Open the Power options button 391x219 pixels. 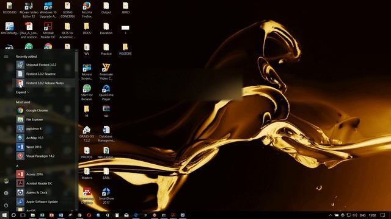(x=6, y=206)
